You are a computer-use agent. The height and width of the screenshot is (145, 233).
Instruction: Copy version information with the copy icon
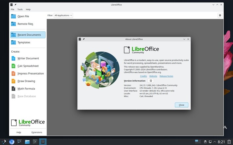point(151,81)
